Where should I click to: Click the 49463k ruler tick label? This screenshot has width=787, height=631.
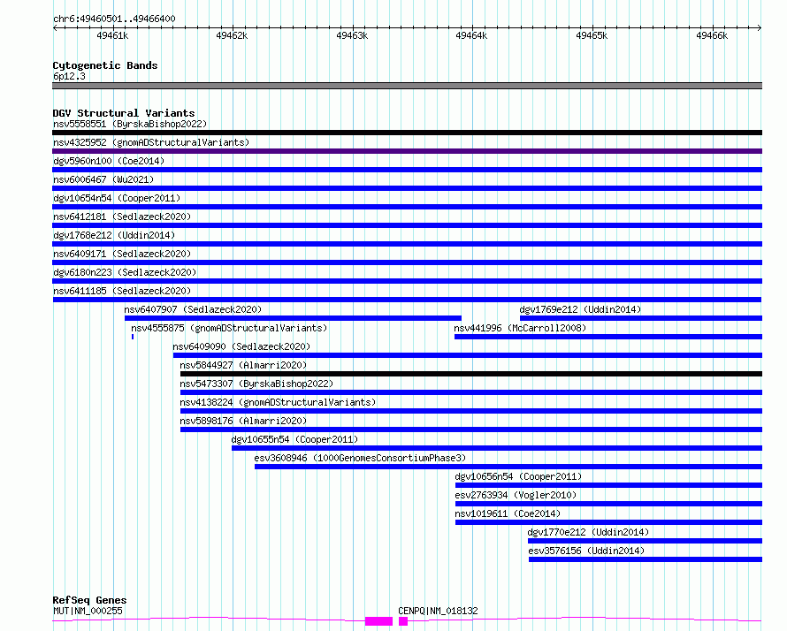pos(352,35)
